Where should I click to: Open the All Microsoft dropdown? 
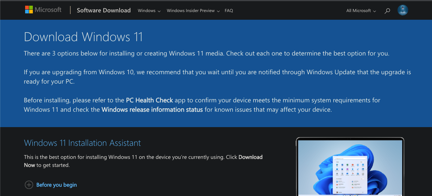click(359, 10)
